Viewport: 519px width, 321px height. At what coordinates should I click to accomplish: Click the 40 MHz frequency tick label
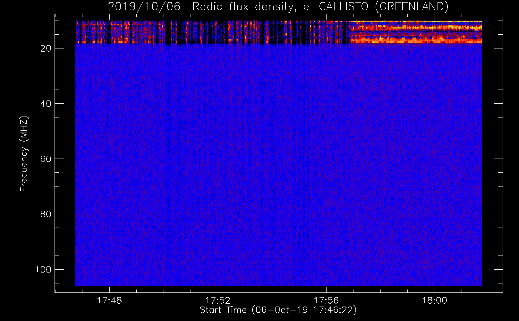46,104
